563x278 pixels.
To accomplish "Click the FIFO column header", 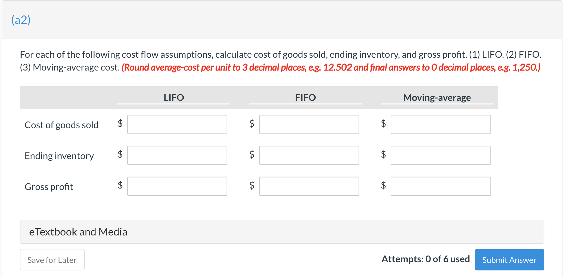I will pyautogui.click(x=305, y=97).
